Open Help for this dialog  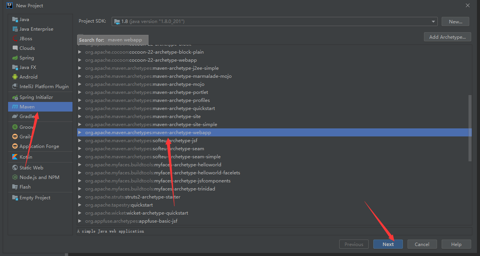(456, 244)
